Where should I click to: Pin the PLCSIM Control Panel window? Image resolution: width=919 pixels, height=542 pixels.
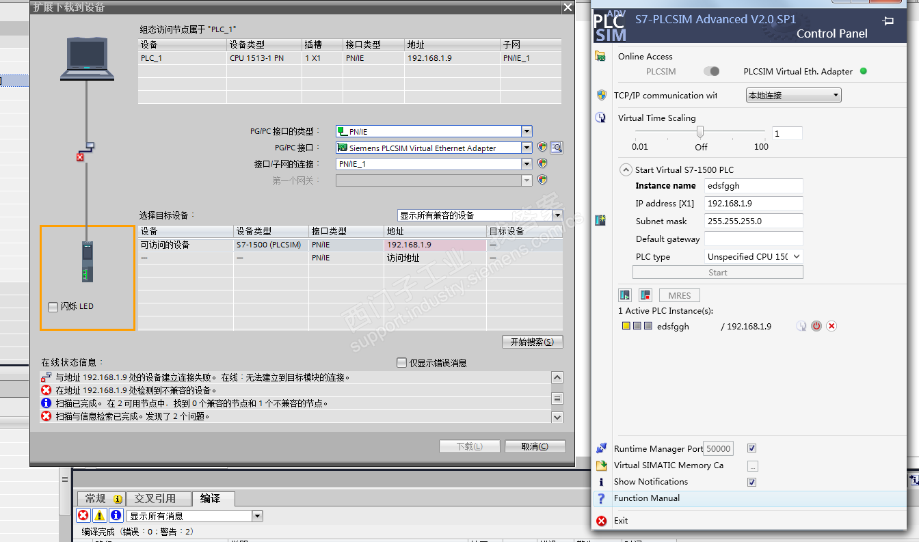(888, 21)
